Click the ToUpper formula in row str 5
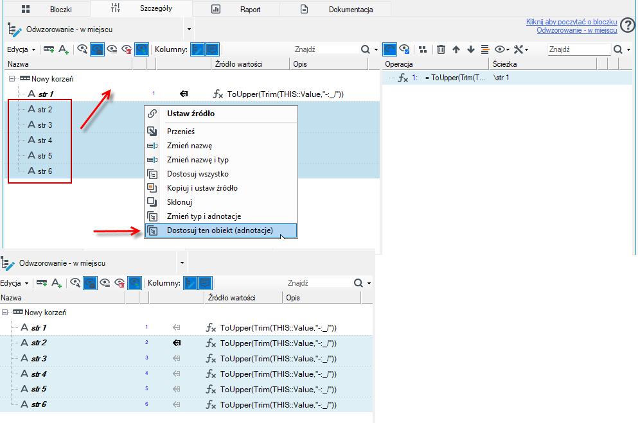This screenshot has height=423, width=638. [278, 390]
